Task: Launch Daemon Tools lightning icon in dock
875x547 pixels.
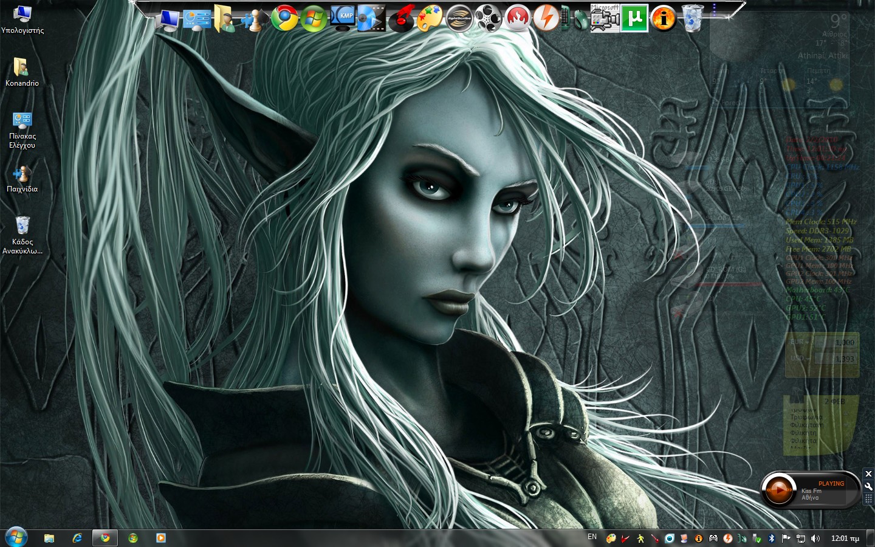Action: point(545,18)
